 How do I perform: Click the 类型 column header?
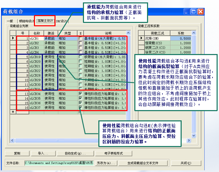tap(68, 33)
